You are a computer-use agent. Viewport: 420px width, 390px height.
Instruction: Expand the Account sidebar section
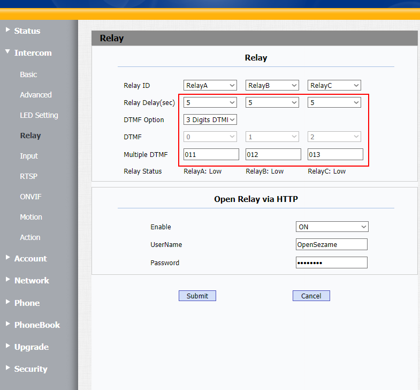tap(30, 259)
